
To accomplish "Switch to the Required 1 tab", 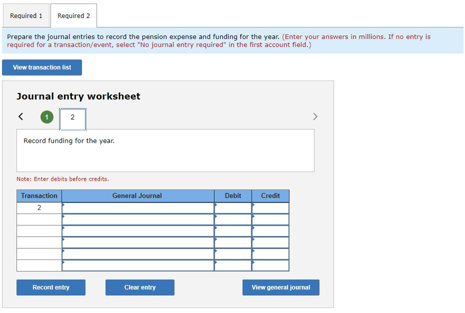I will pos(26,15).
